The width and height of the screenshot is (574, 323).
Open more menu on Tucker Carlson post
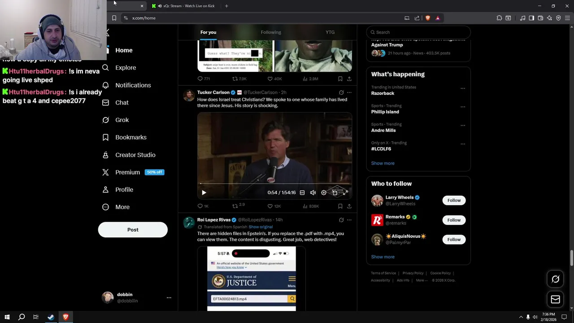pos(349,92)
